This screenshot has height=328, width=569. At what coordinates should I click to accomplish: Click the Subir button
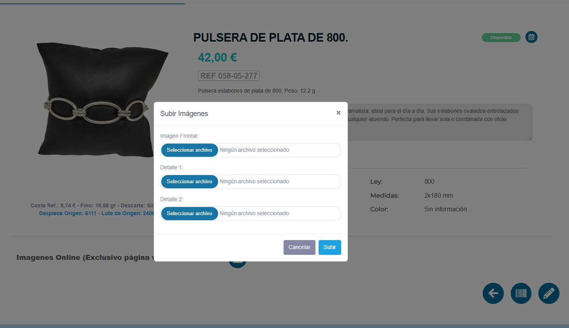(x=329, y=247)
